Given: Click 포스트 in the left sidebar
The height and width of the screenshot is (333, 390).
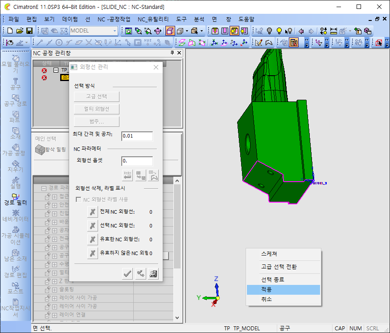Looking at the screenshot, I should pyautogui.click(x=16, y=288).
